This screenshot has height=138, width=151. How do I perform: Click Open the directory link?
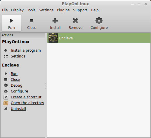[27, 103]
